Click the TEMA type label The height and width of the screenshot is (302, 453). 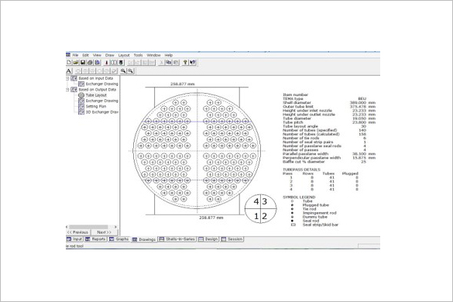coord(293,99)
